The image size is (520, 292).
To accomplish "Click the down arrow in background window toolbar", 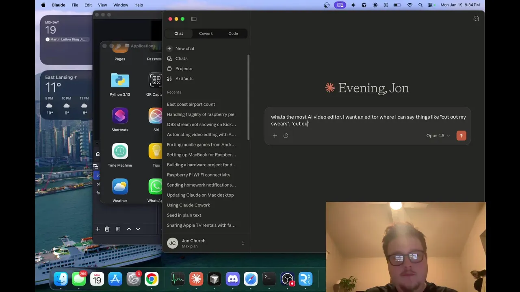I will 138,229.
